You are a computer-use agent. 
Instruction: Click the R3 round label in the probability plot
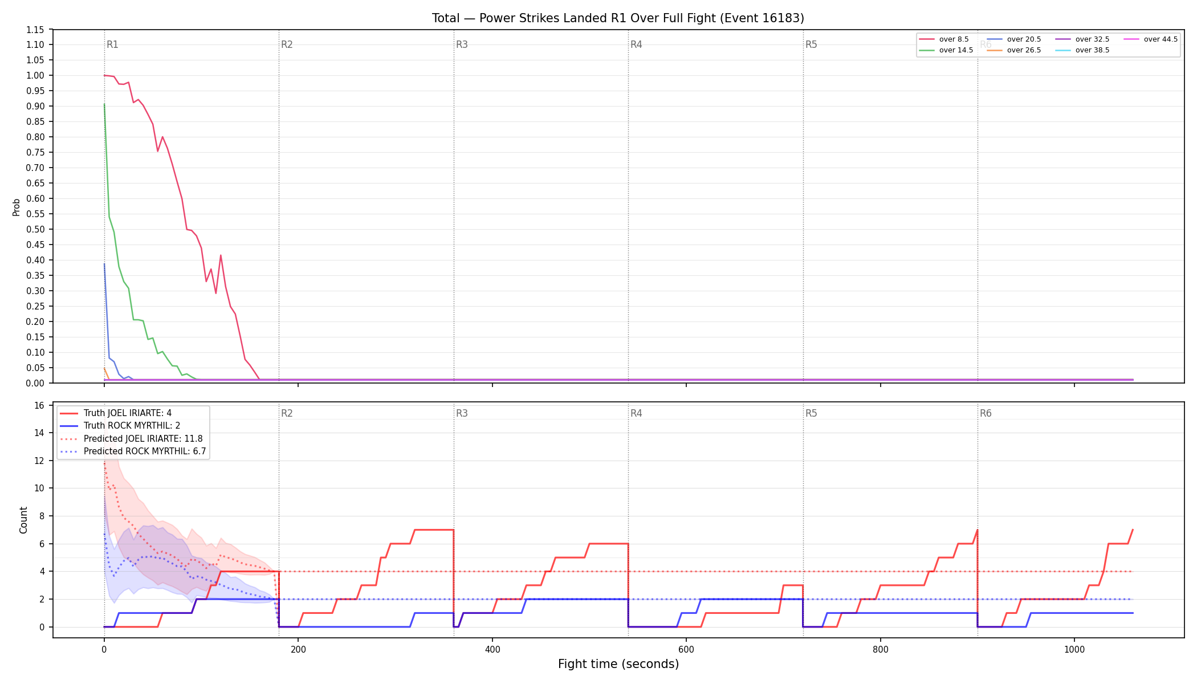coord(462,44)
